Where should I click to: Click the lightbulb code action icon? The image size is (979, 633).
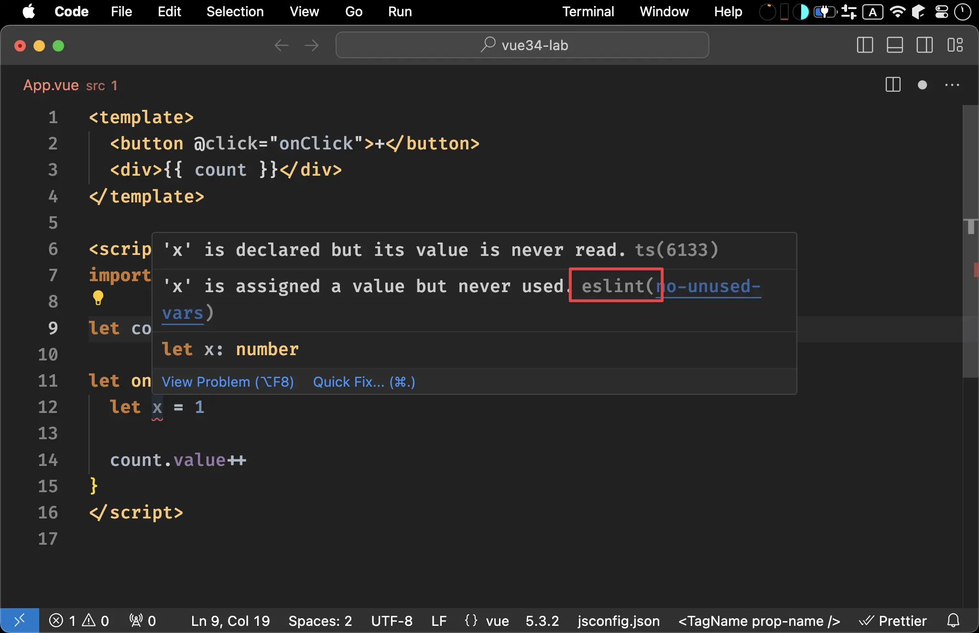[98, 297]
